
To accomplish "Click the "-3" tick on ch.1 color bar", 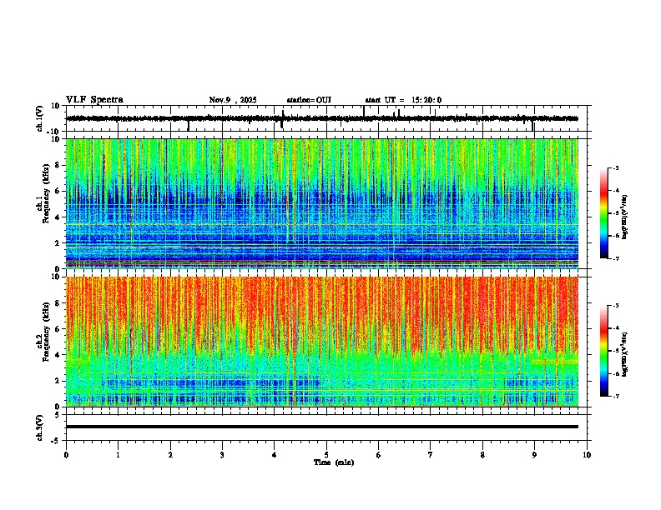I will [616, 168].
